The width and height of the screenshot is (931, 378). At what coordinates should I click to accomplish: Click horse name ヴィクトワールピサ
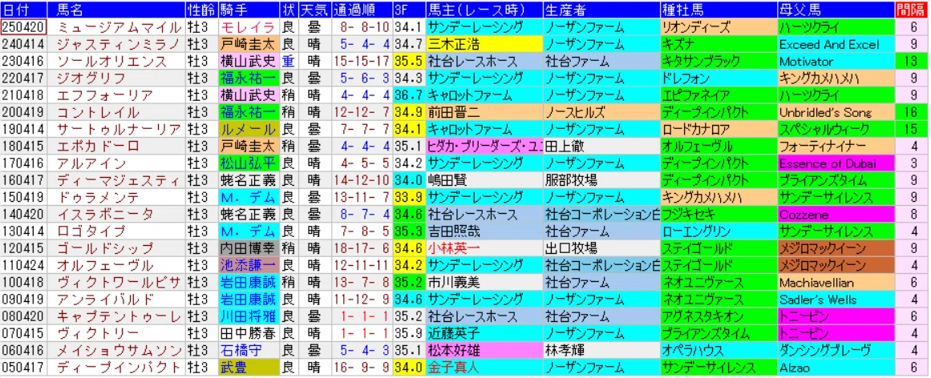118,283
